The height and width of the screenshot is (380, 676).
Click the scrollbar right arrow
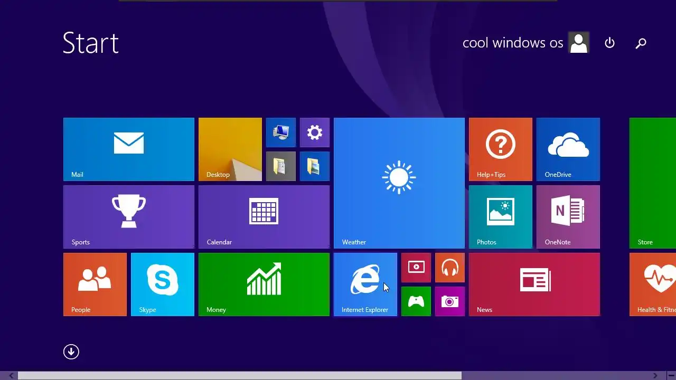tap(655, 376)
